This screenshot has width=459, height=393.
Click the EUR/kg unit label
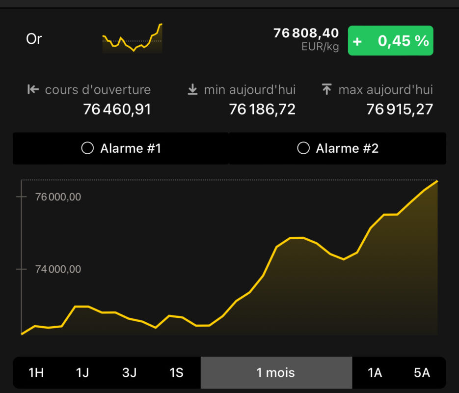pyautogui.click(x=320, y=47)
